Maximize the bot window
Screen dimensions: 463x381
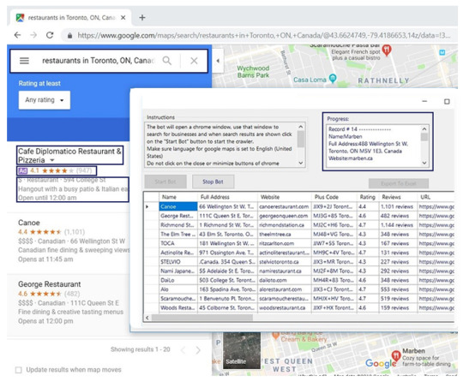447,101
